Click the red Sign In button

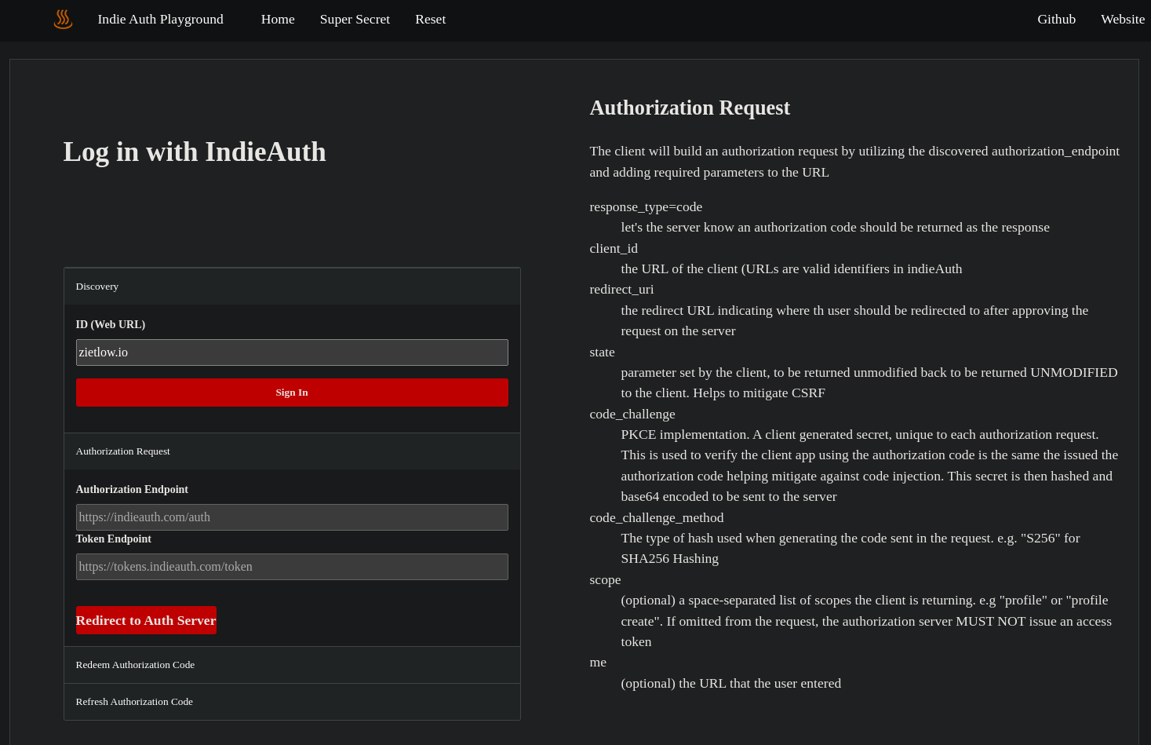point(292,393)
